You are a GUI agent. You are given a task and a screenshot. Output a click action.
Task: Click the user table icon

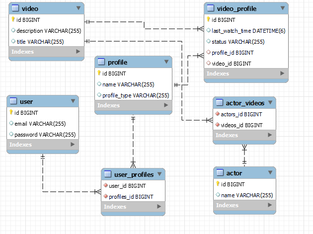[x=13, y=101]
